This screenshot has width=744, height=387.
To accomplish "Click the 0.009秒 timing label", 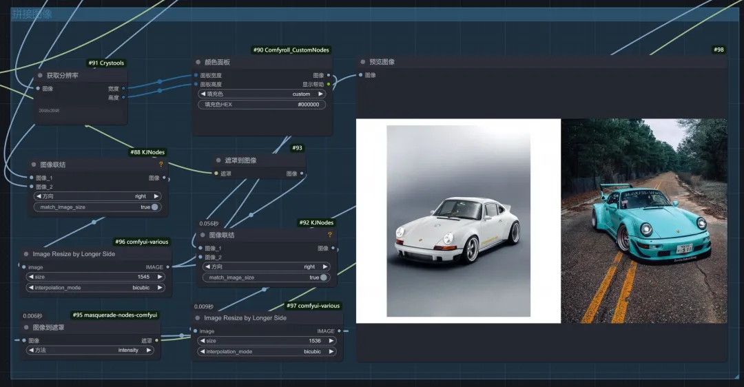I will pos(203,307).
